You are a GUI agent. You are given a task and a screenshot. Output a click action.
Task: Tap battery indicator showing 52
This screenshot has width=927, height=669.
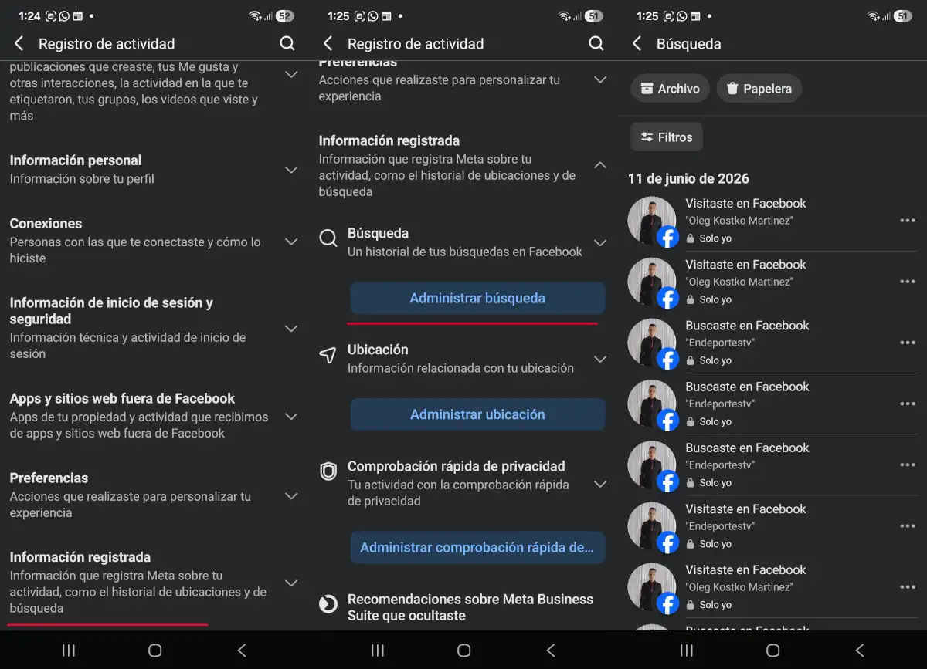285,15
